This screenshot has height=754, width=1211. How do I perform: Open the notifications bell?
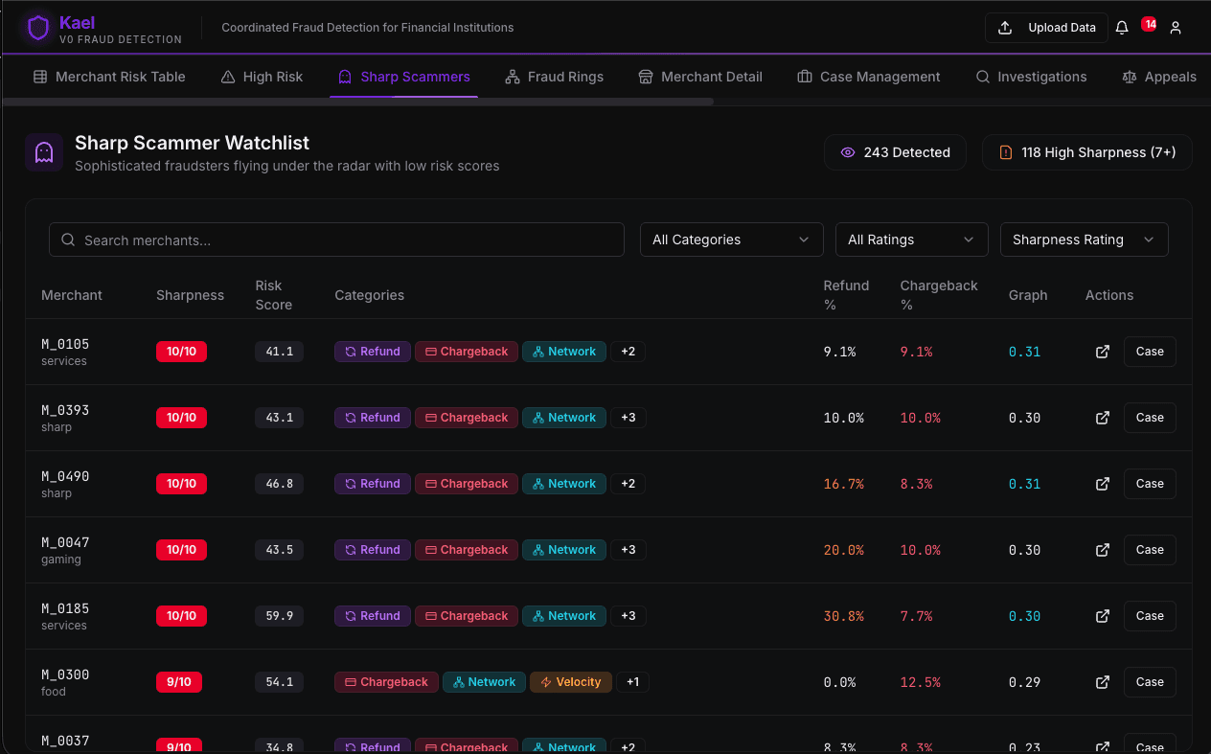coord(1121,28)
